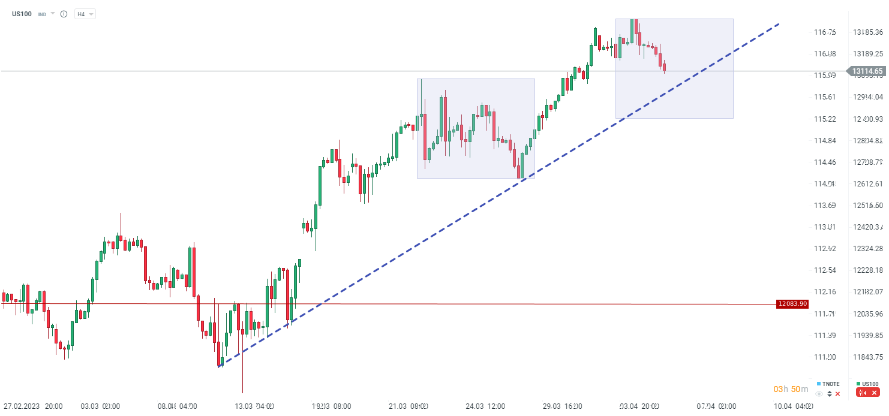Viewport: 889px width, 416px height.
Task: Toggle TNOTE overlay visibility eye
Action: pos(819,394)
